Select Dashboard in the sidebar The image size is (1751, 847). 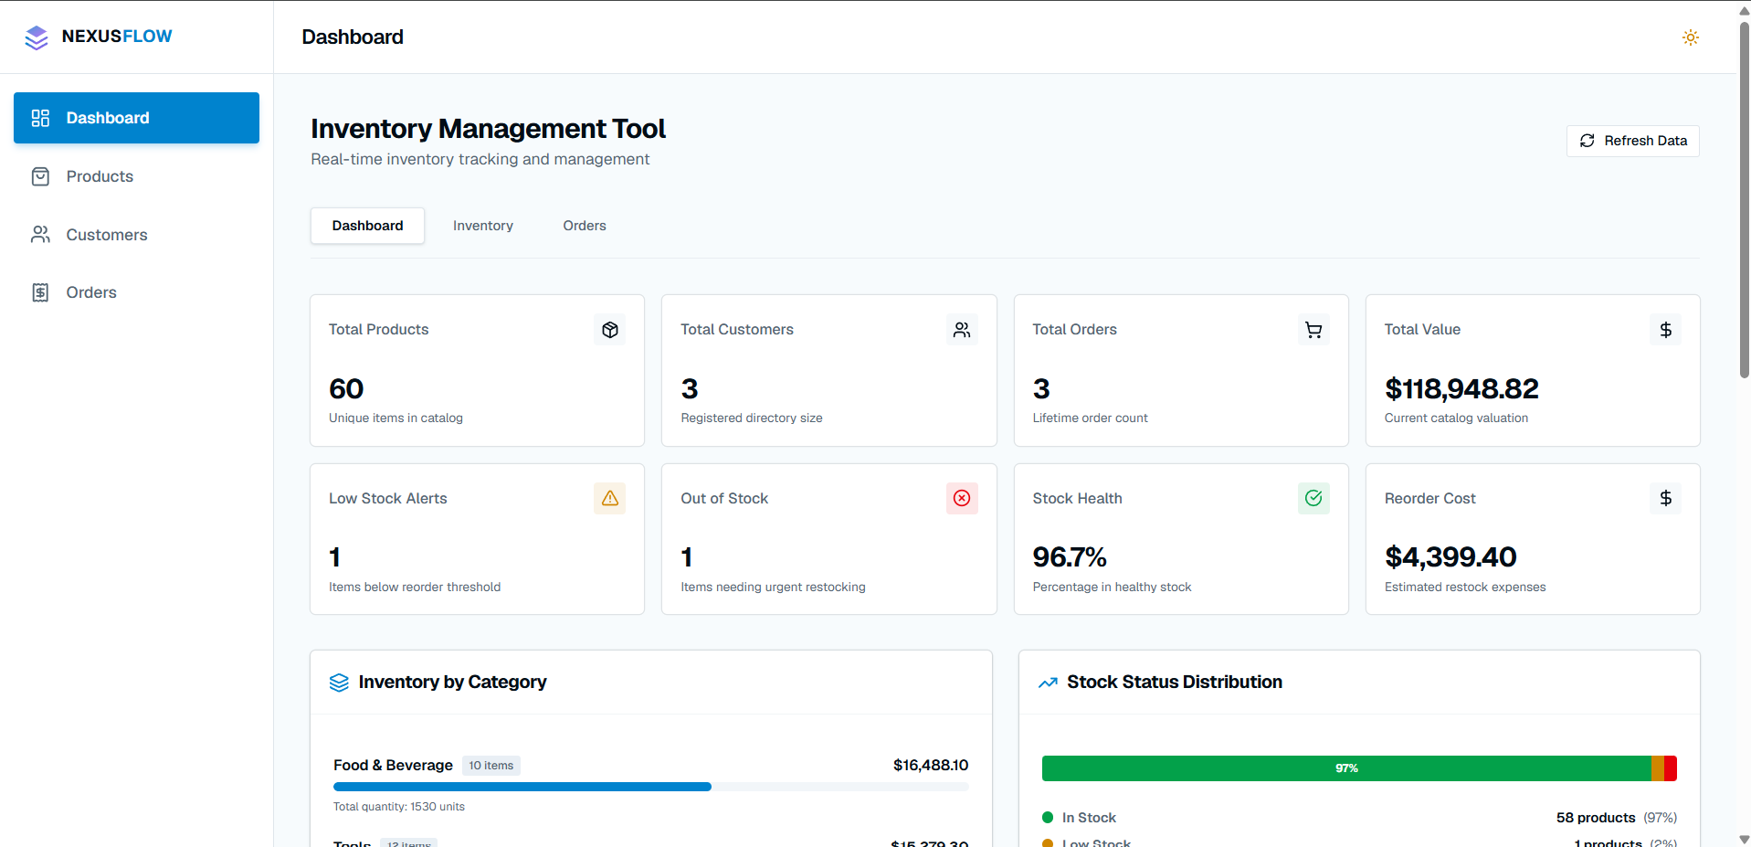coord(136,118)
